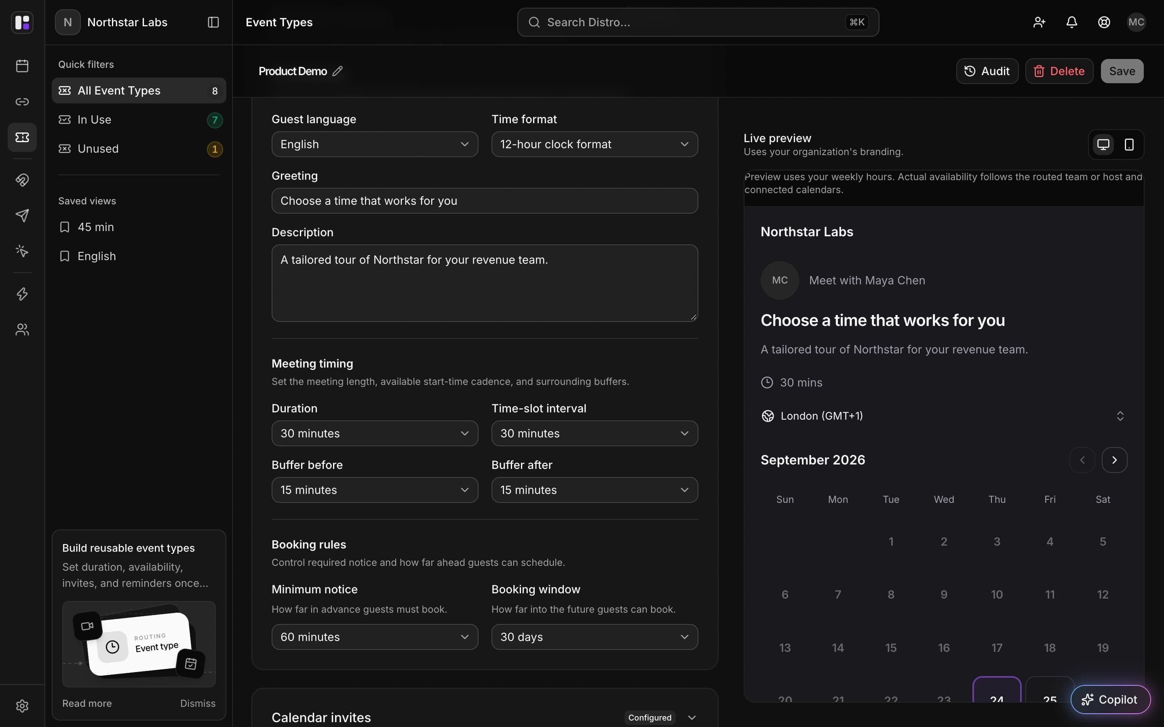
Task: Click the Description text area
Action: 484,283
